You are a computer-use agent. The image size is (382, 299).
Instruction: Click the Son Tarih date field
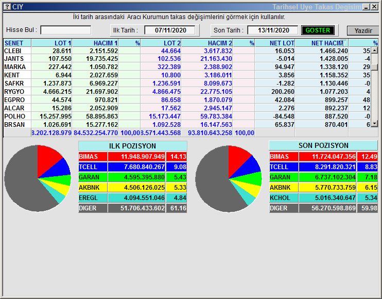[x=272, y=30]
